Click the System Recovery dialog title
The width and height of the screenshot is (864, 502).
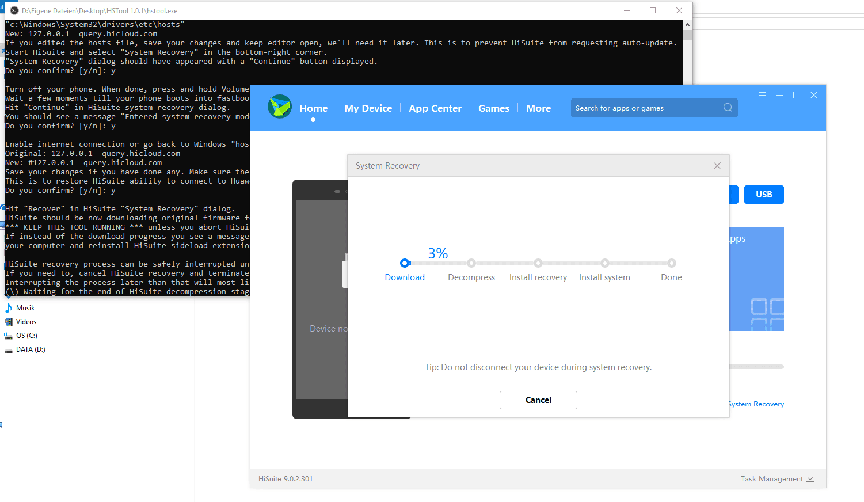(387, 166)
